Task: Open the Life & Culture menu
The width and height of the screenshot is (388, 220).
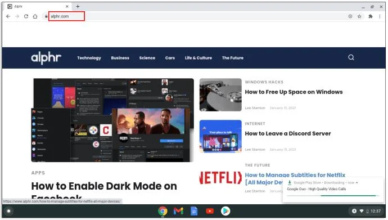Action: tap(198, 58)
